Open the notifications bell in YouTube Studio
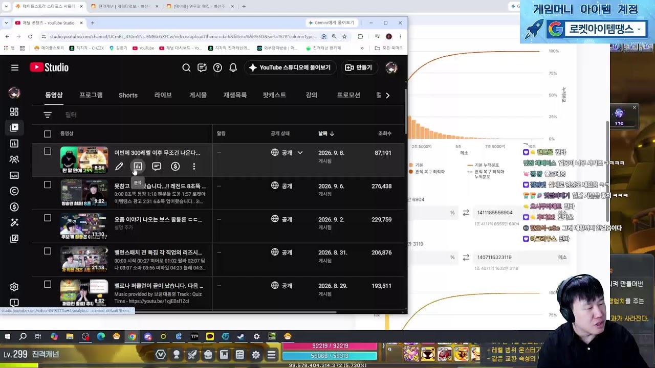The width and height of the screenshot is (655, 368). coord(233,67)
